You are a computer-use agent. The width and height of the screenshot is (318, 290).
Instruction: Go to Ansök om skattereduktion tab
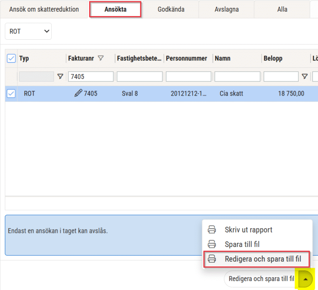tap(44, 9)
